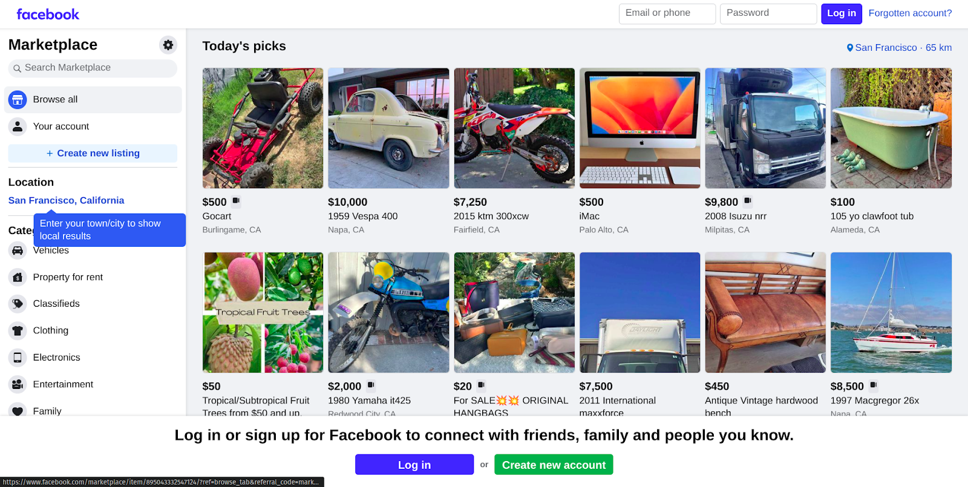Open the 1959 Vespa 400 listing

point(388,128)
